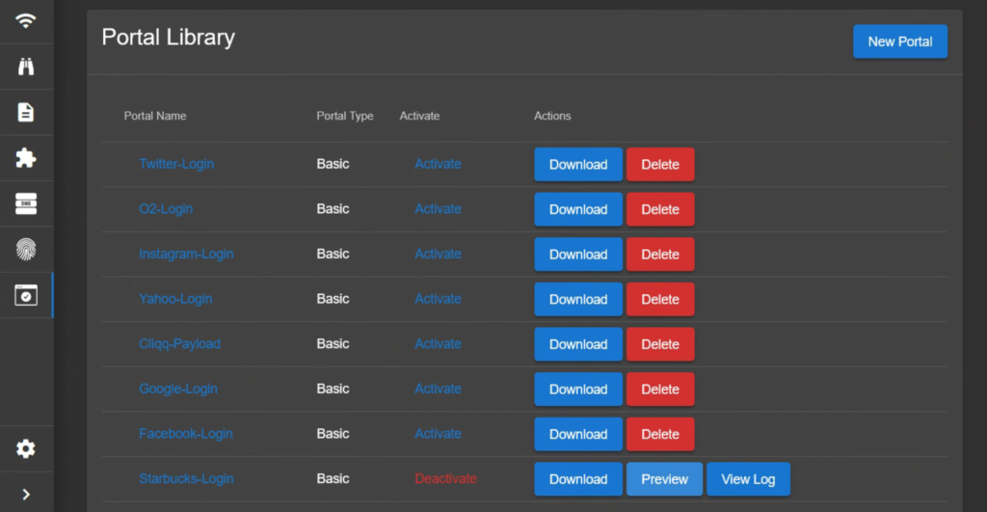Delete the Yahoo-Login portal
Image resolution: width=987 pixels, height=512 pixels.
[x=660, y=299]
